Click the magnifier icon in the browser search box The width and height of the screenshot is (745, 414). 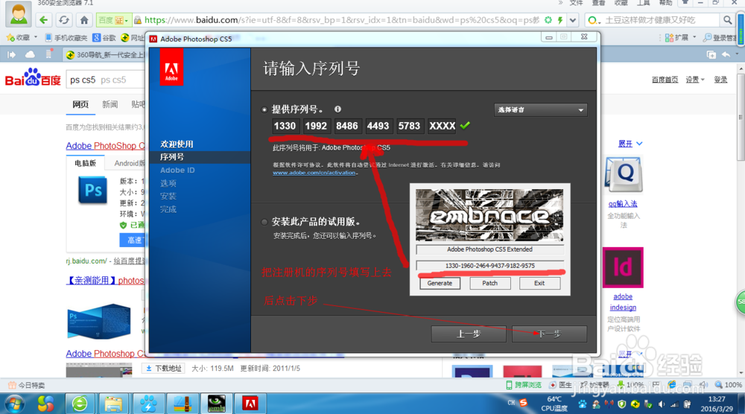point(727,20)
